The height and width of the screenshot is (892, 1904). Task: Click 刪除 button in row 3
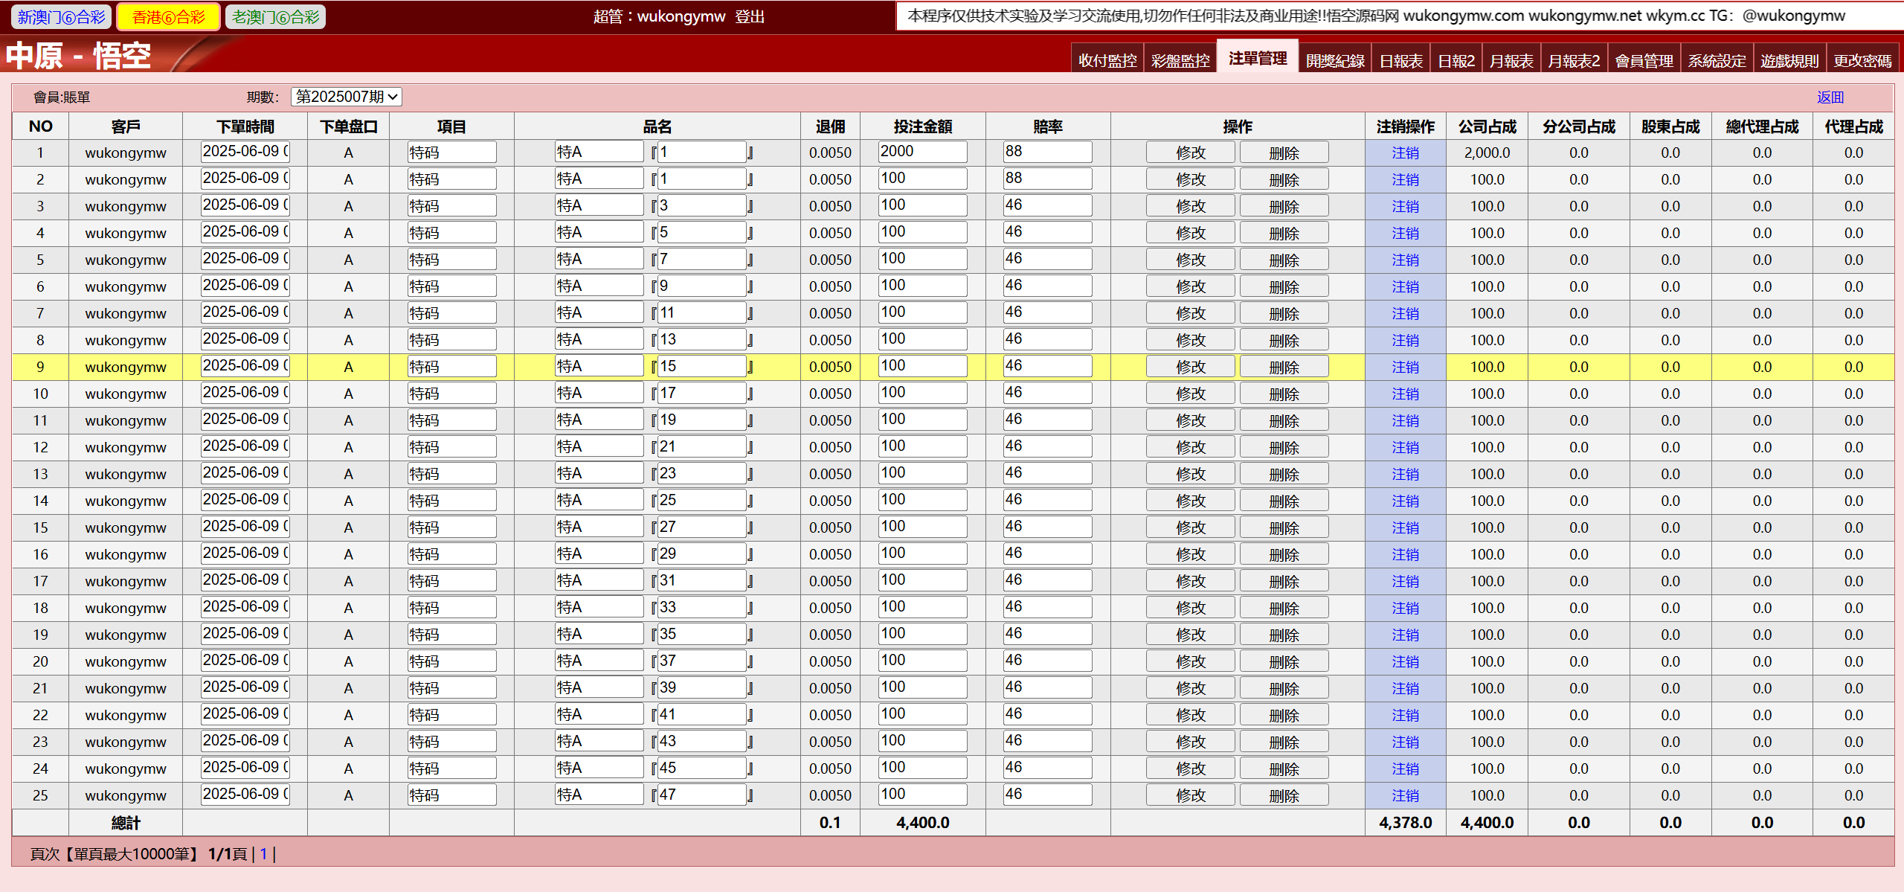tap(1284, 206)
